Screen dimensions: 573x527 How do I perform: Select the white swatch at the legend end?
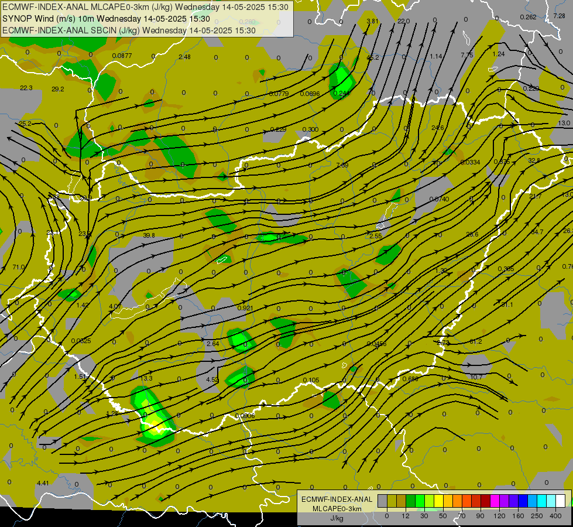tap(561, 501)
